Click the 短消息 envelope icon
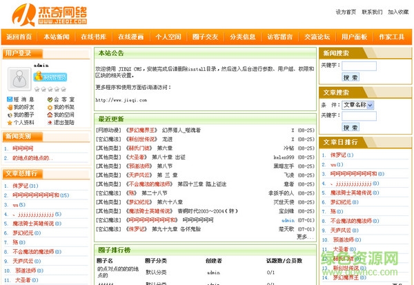 point(8,99)
